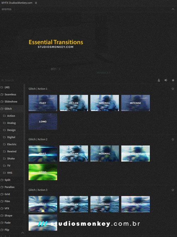177x237 pixels.
Task: Click the folder icon beside Digital
Action: pyautogui.click(x=4, y=137)
